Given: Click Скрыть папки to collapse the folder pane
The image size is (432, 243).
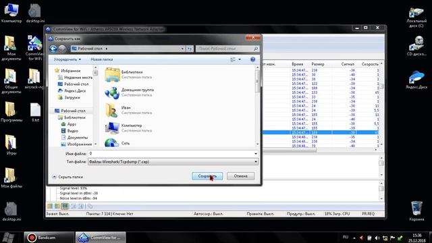Looking at the screenshot, I should (x=67, y=177).
